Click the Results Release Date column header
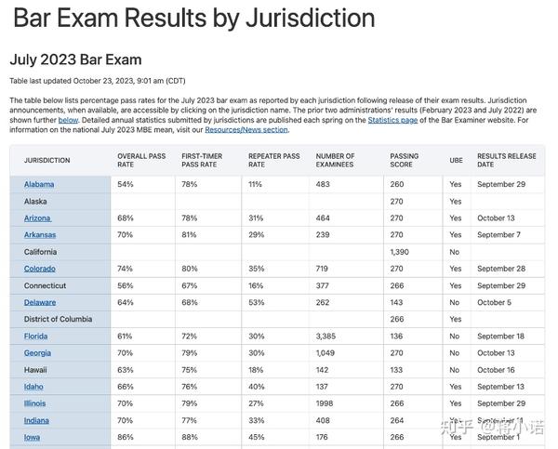This screenshot has width=558, height=449. pyautogui.click(x=506, y=160)
